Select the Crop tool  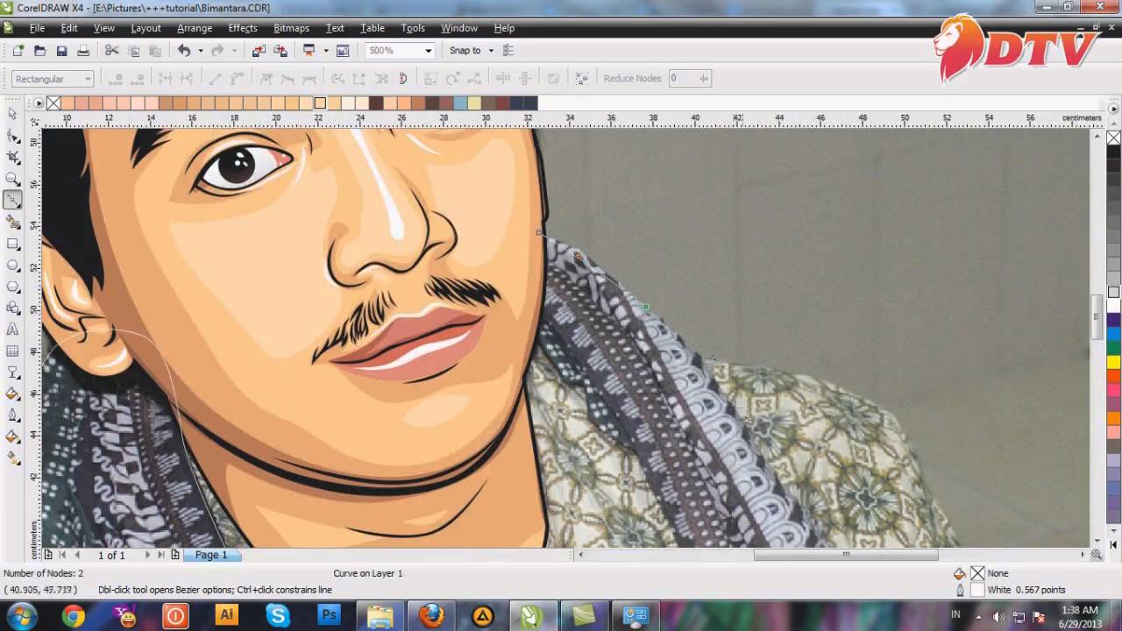[12, 157]
